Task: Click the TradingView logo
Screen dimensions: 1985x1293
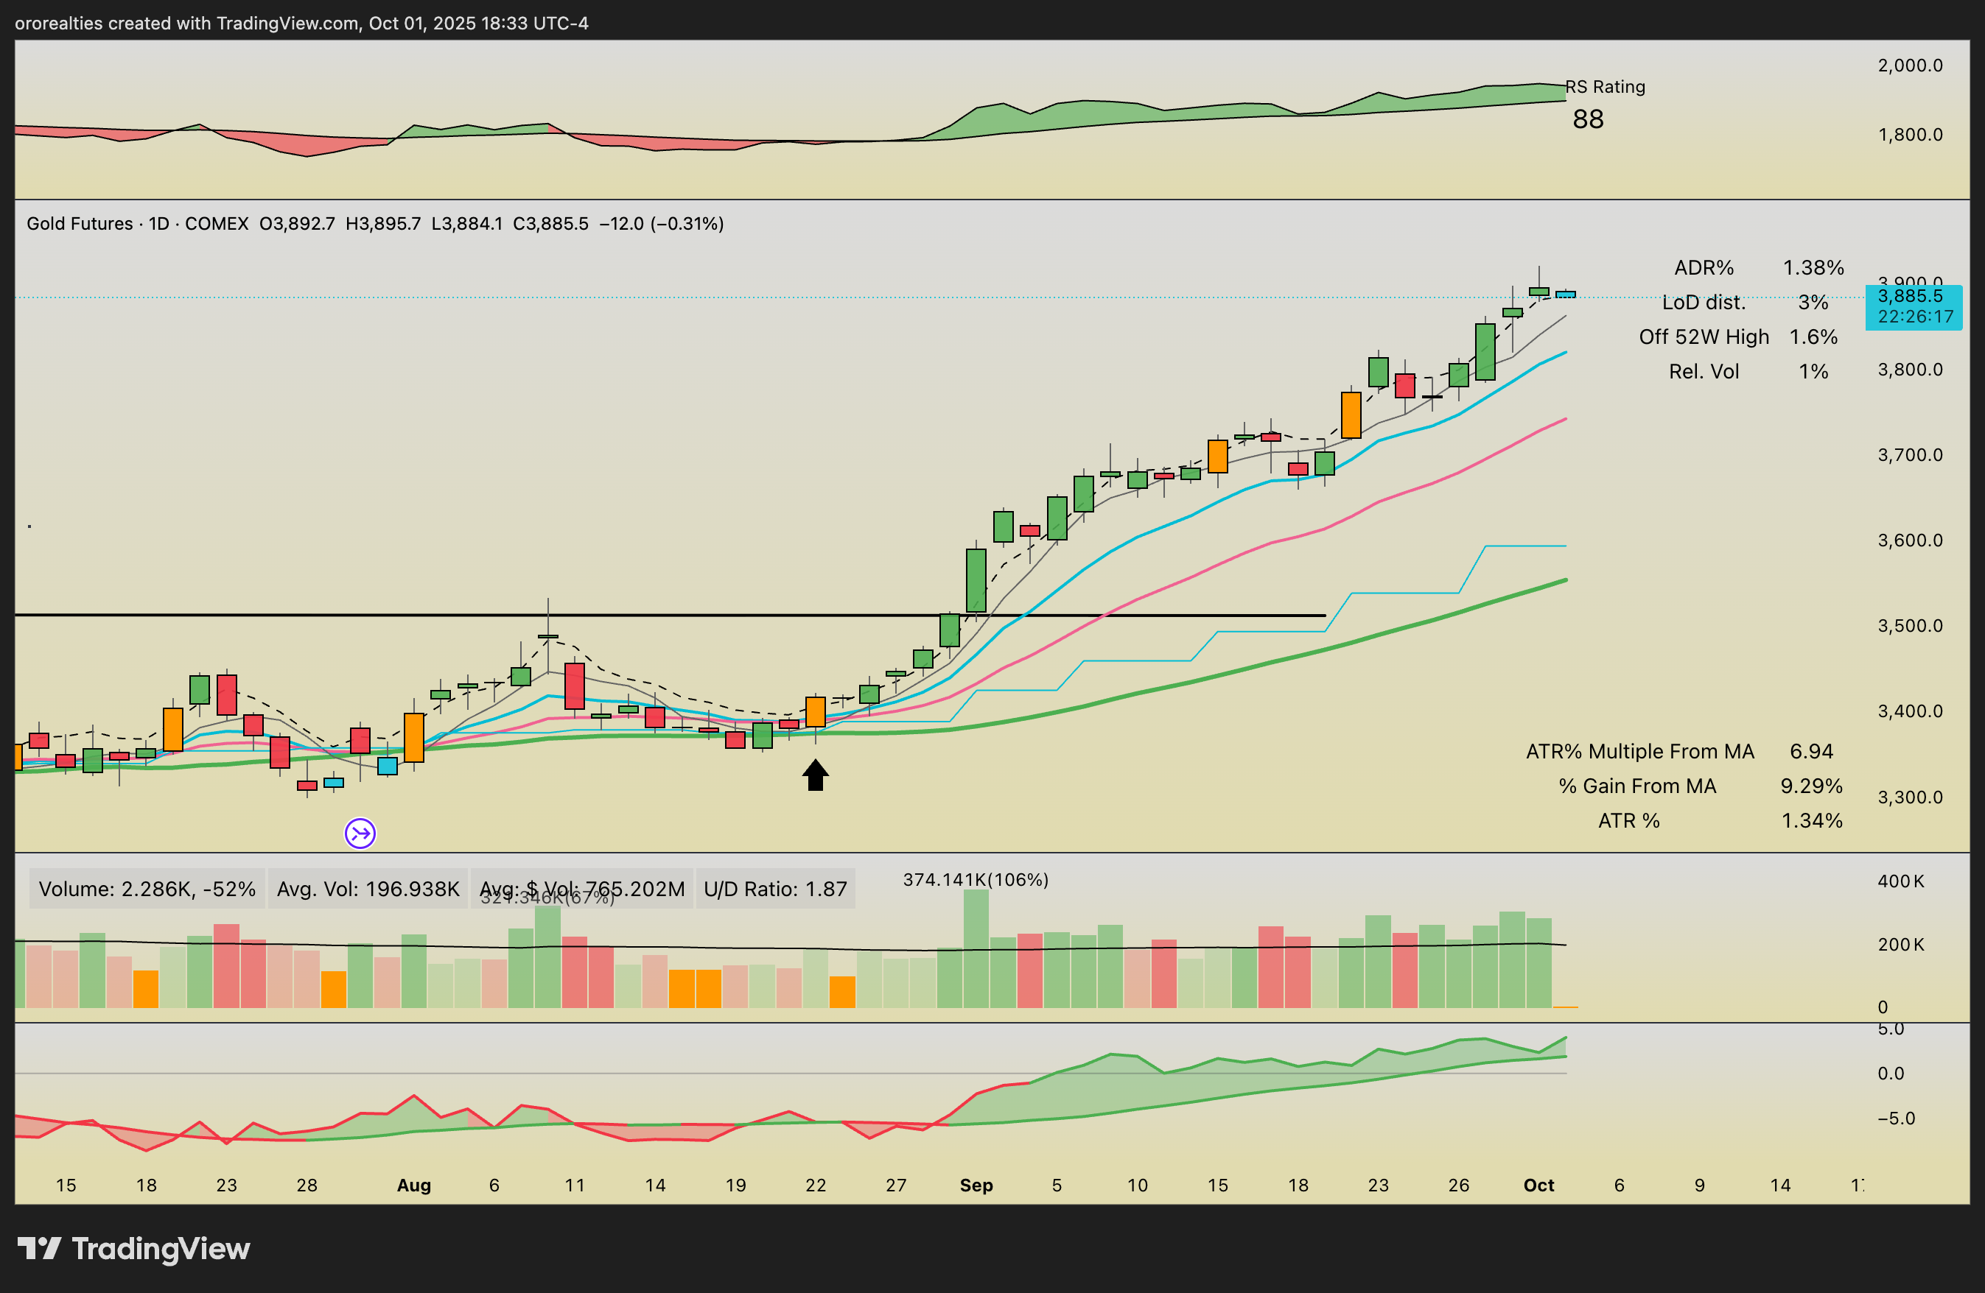Action: coord(133,1248)
